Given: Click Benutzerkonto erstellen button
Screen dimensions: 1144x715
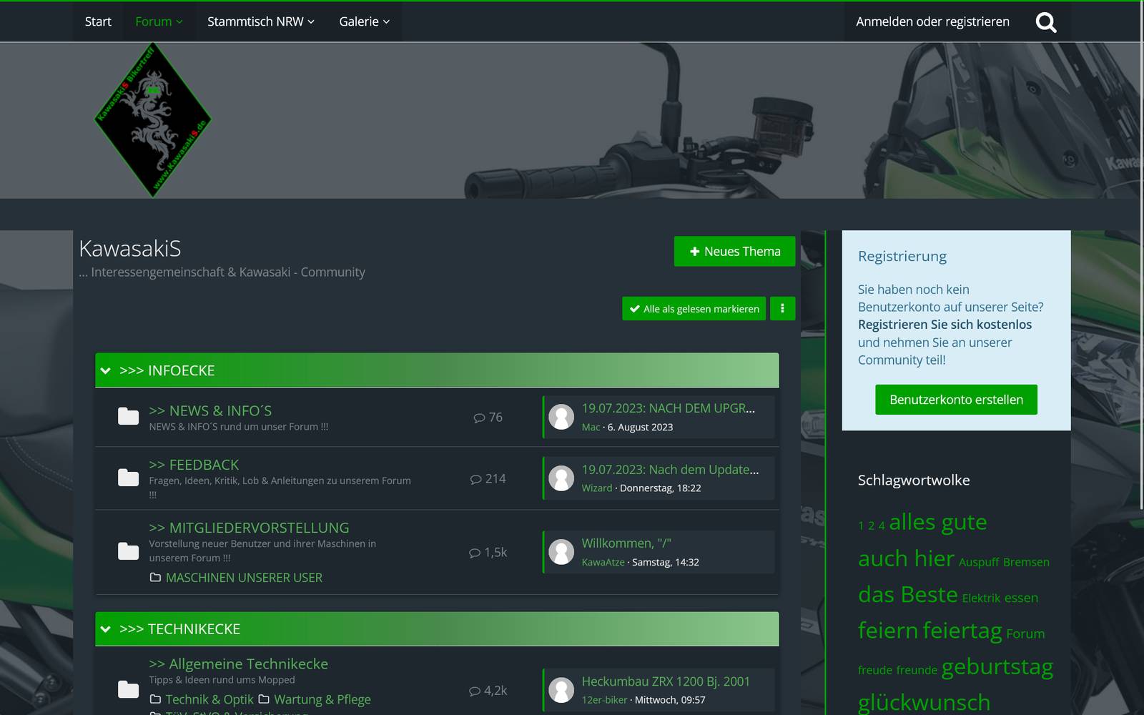Looking at the screenshot, I should coord(956,400).
